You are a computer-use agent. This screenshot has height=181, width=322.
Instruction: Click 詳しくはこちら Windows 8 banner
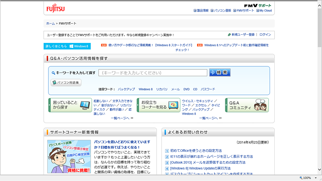point(67,46)
